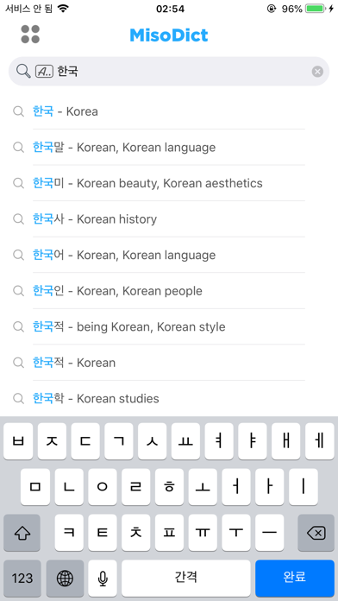Clear the search text with the X button
The width and height of the screenshot is (338, 601).
(317, 72)
